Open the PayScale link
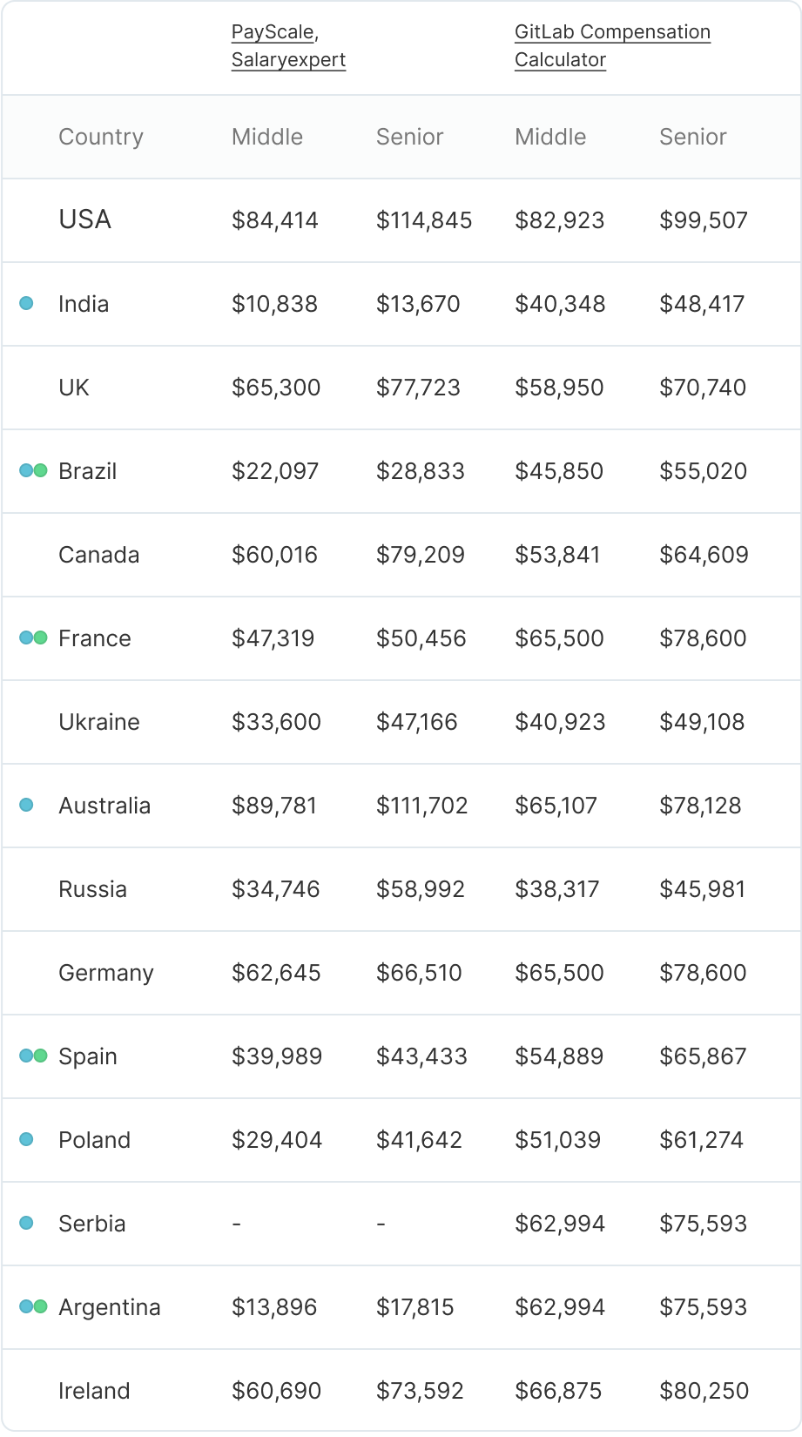This screenshot has width=802, height=1437. 273,32
